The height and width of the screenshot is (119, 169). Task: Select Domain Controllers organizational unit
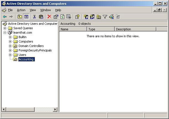pyautogui.click(x=31, y=46)
